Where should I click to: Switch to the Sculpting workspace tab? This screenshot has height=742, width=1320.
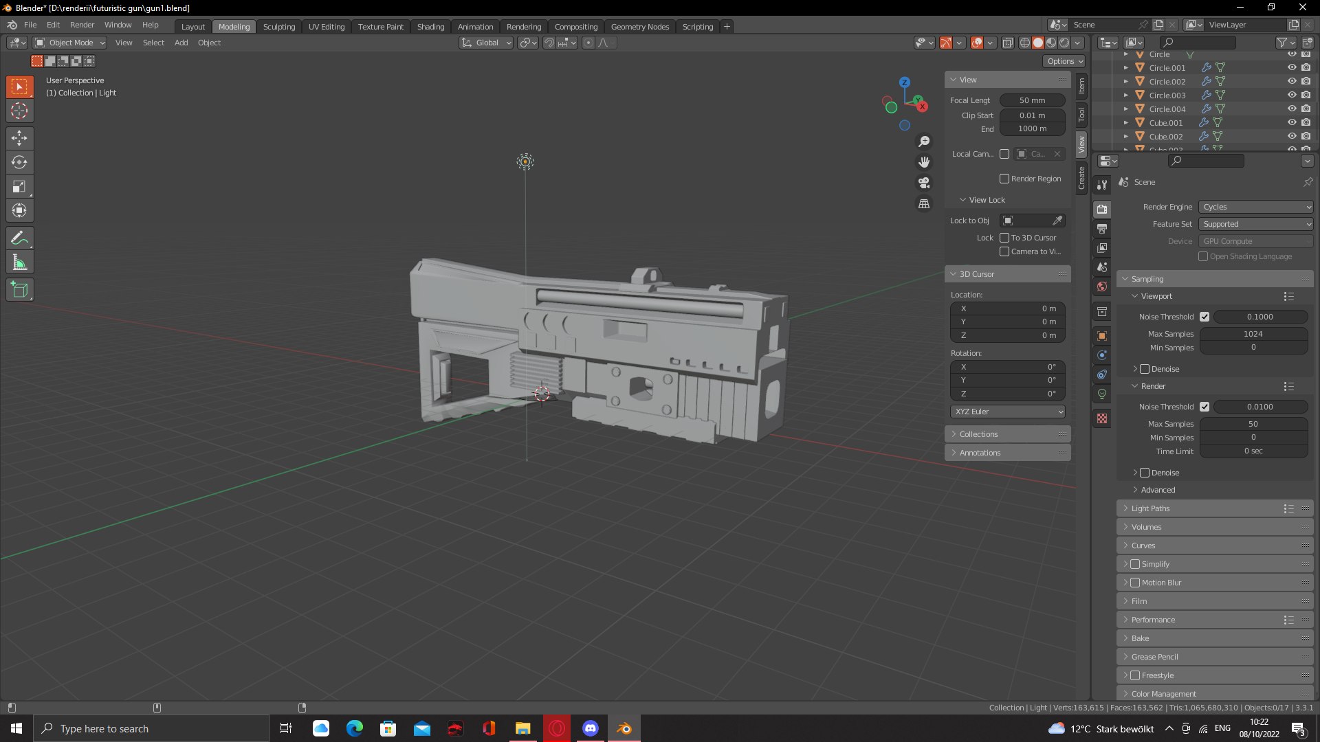pyautogui.click(x=279, y=26)
